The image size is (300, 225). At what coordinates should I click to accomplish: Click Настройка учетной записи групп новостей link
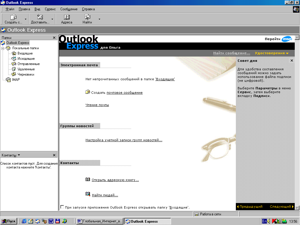pyautogui.click(x=124, y=140)
